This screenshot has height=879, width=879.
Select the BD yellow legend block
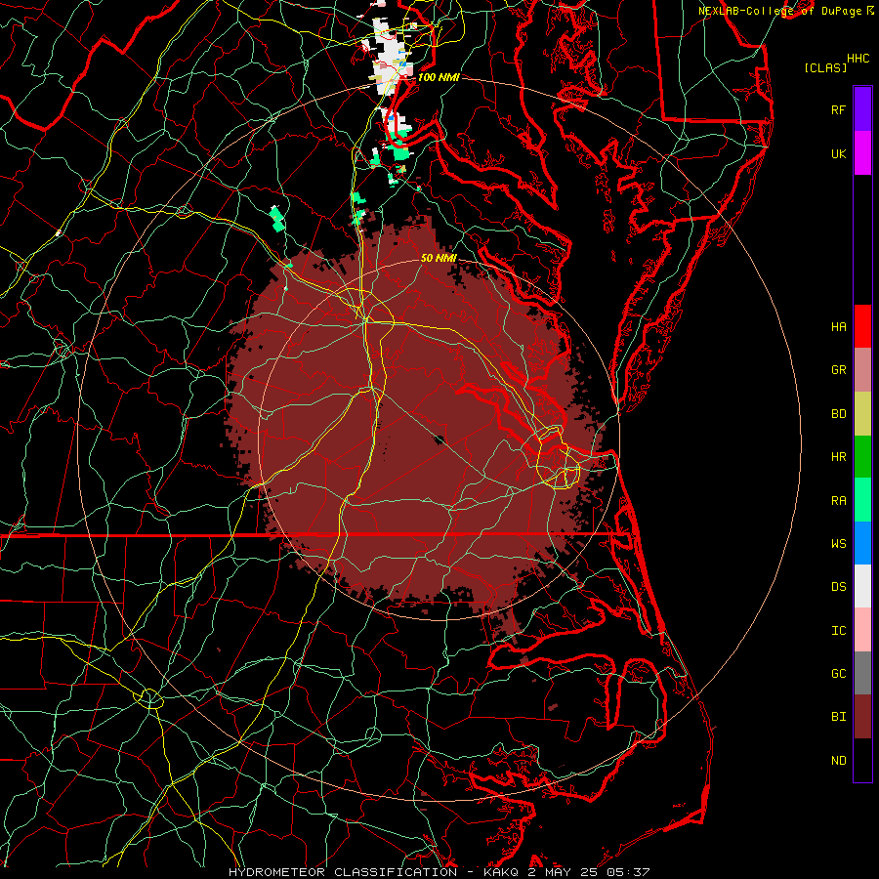point(862,414)
